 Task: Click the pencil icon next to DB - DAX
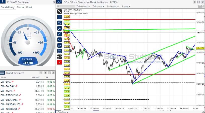pos(13,82)
